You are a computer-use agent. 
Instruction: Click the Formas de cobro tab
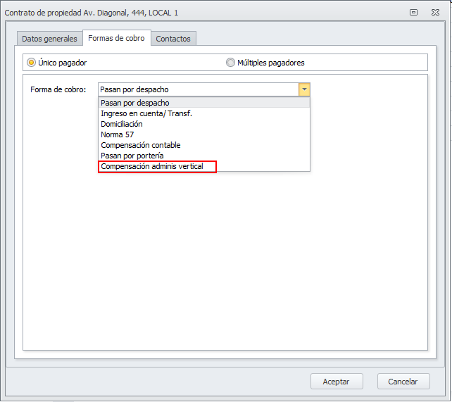coord(116,38)
